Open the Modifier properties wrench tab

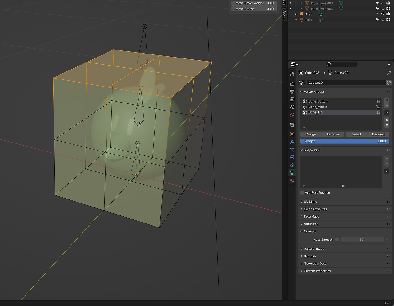[x=292, y=142]
